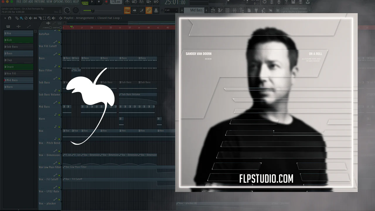Open the plug-shaped plugin icon
Image resolution: width=375 pixels, height=211 pixels.
(x=256, y=11)
